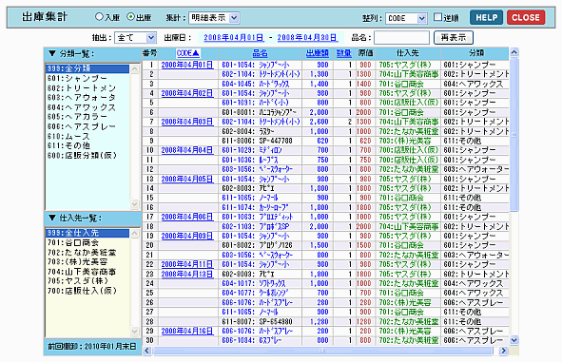Select 603:ヘアウォータ in category list

[x=87, y=98]
